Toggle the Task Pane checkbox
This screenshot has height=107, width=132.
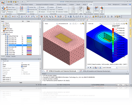[x=48, y=9]
